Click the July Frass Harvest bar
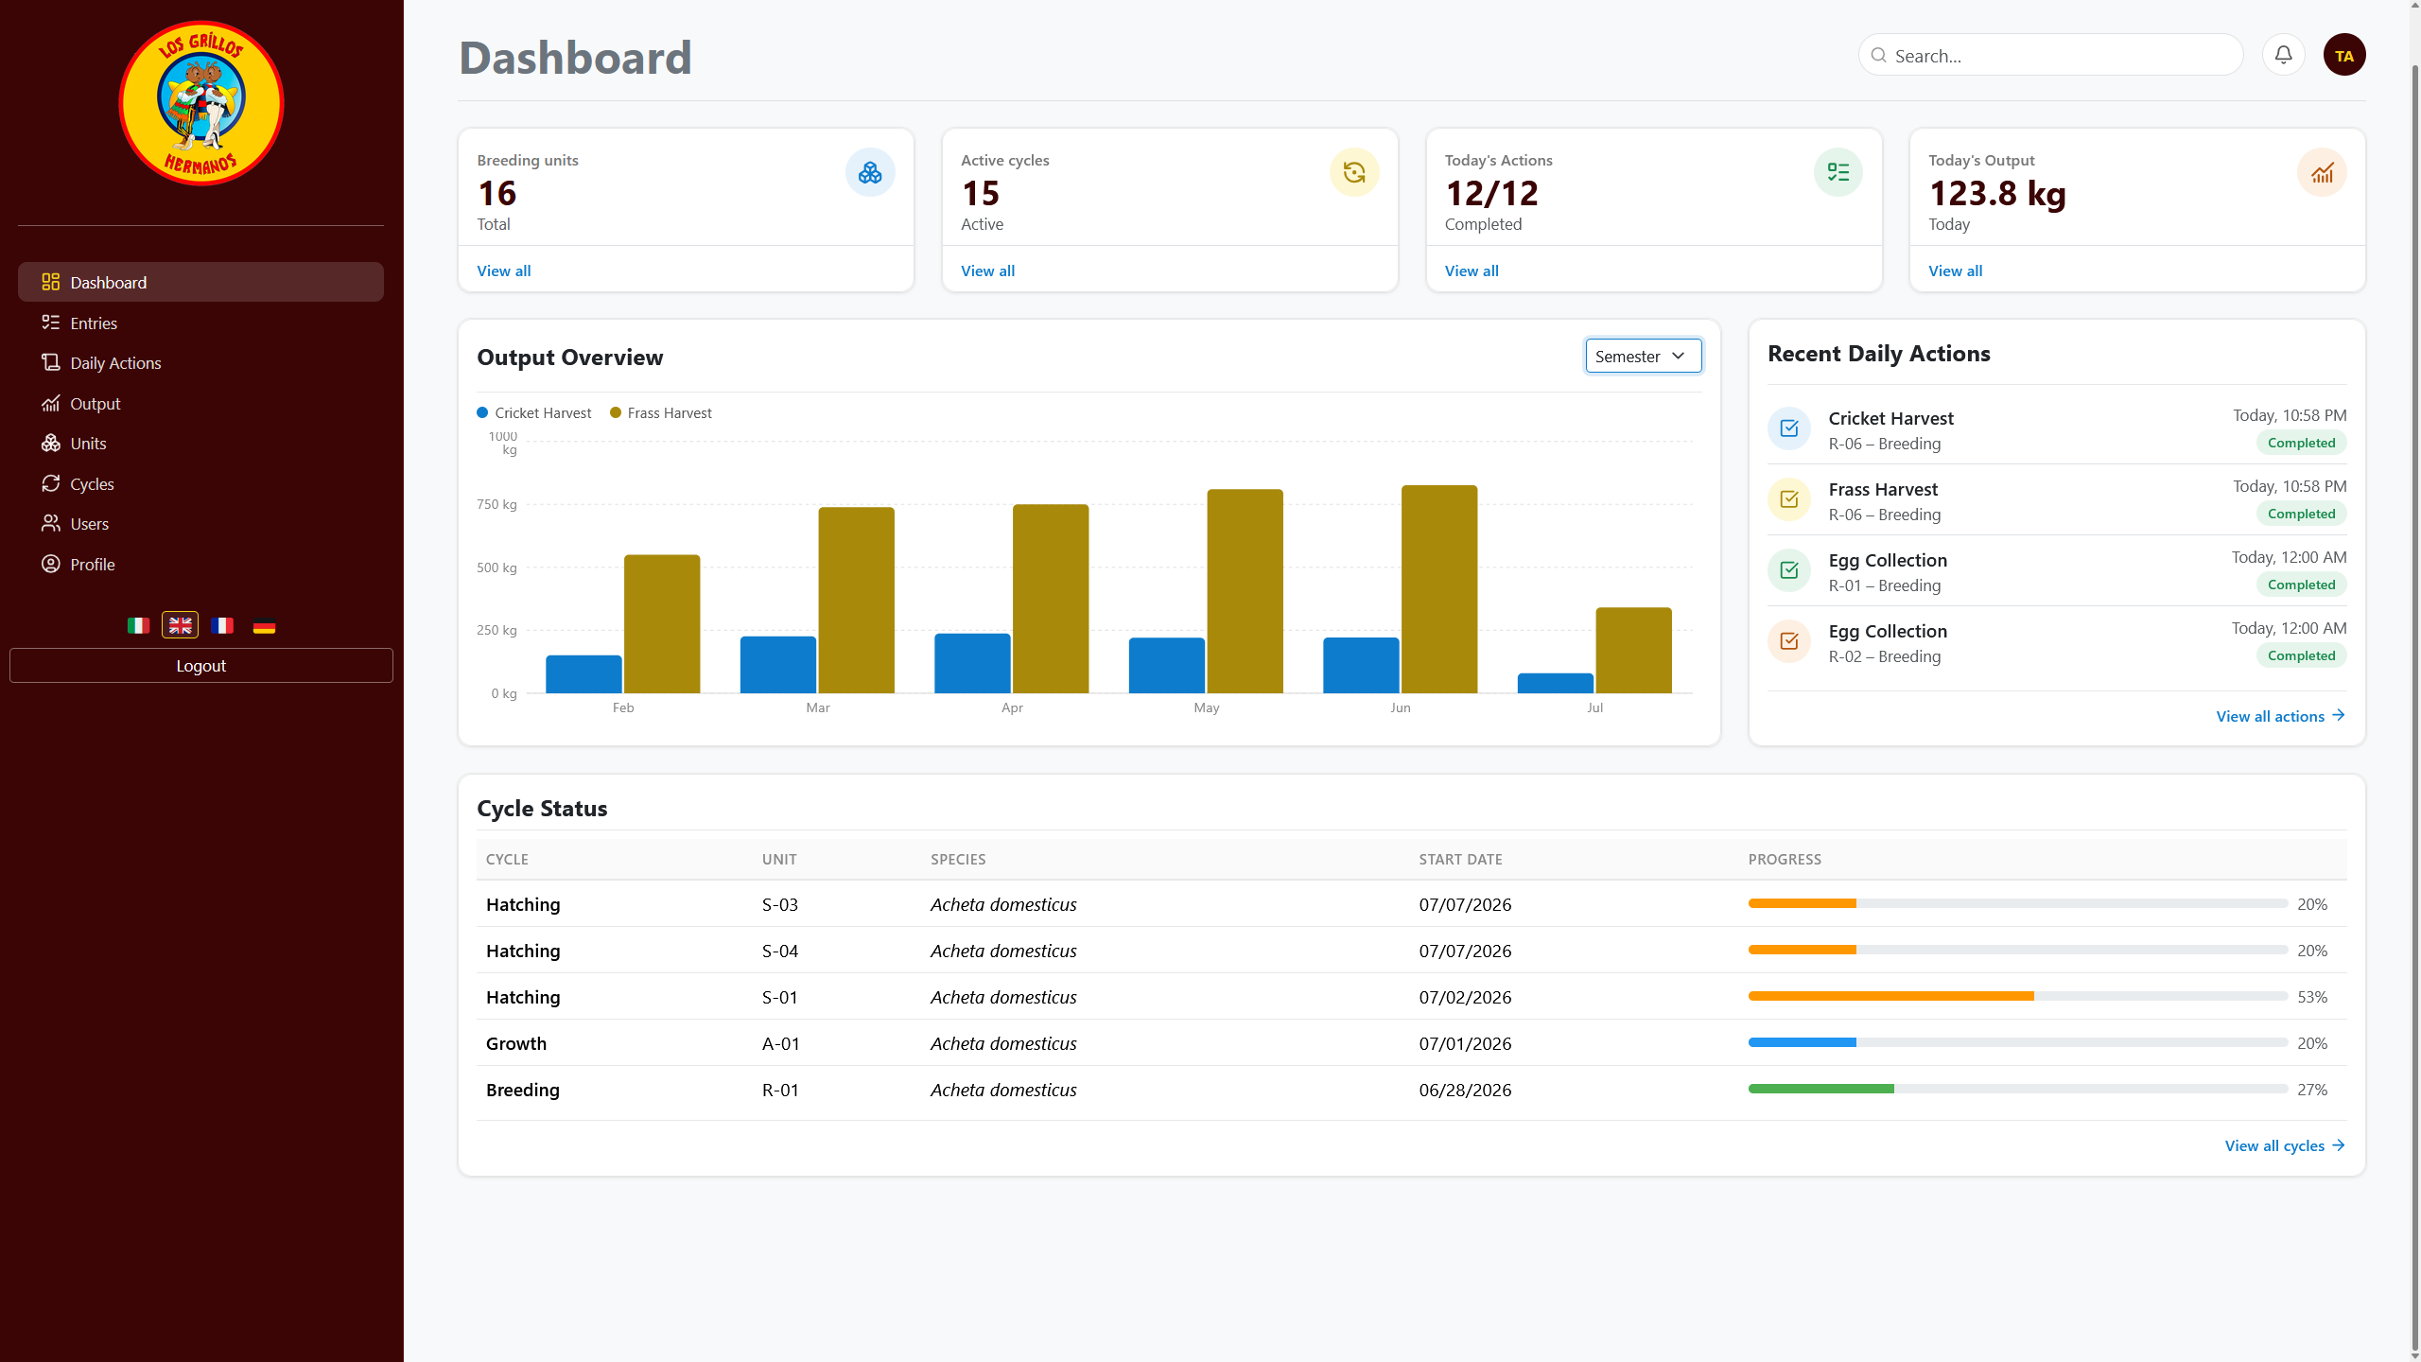This screenshot has height=1362, width=2421. click(x=1633, y=651)
